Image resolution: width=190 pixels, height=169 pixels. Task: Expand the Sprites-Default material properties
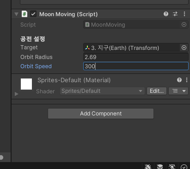[16, 94]
